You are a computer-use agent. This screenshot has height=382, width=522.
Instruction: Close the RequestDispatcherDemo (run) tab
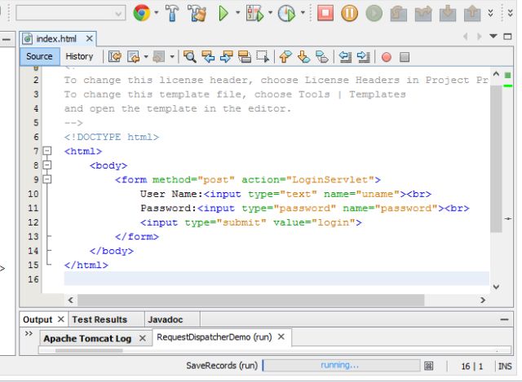pyautogui.click(x=281, y=336)
